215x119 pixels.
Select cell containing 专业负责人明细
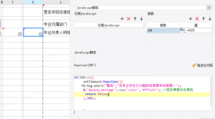pos(56,32)
